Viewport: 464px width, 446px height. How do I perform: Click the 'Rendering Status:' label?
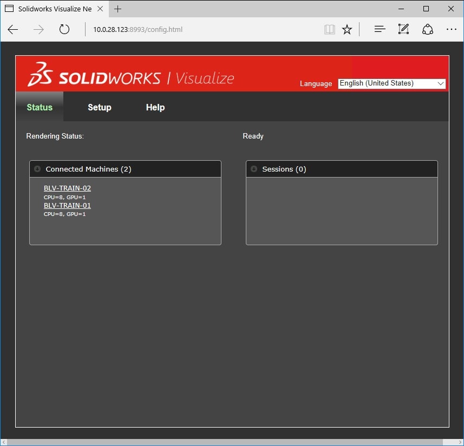tap(55, 136)
